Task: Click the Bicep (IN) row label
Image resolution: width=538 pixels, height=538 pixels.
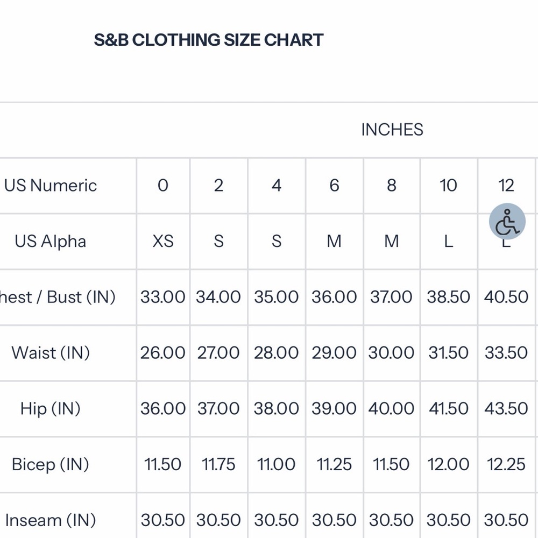Action: pos(51,465)
